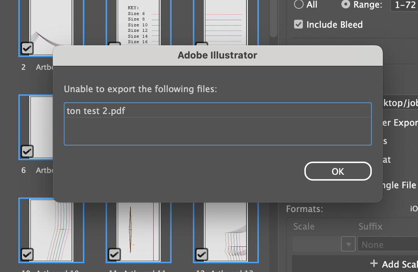418x272 pixels.
Task: Click the artboard range field showing 1-72
Action: point(404,5)
